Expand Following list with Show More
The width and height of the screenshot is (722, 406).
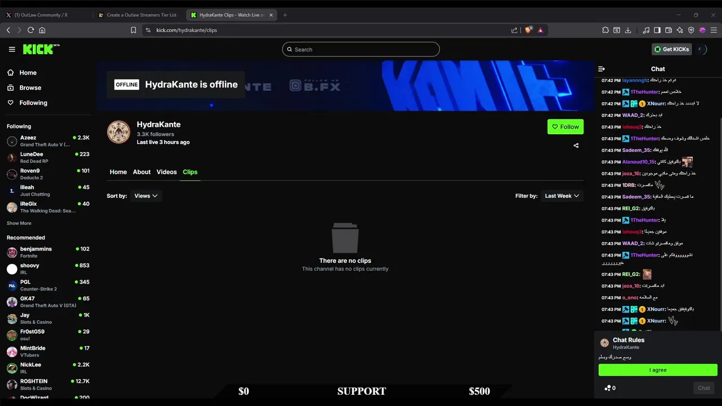click(19, 223)
